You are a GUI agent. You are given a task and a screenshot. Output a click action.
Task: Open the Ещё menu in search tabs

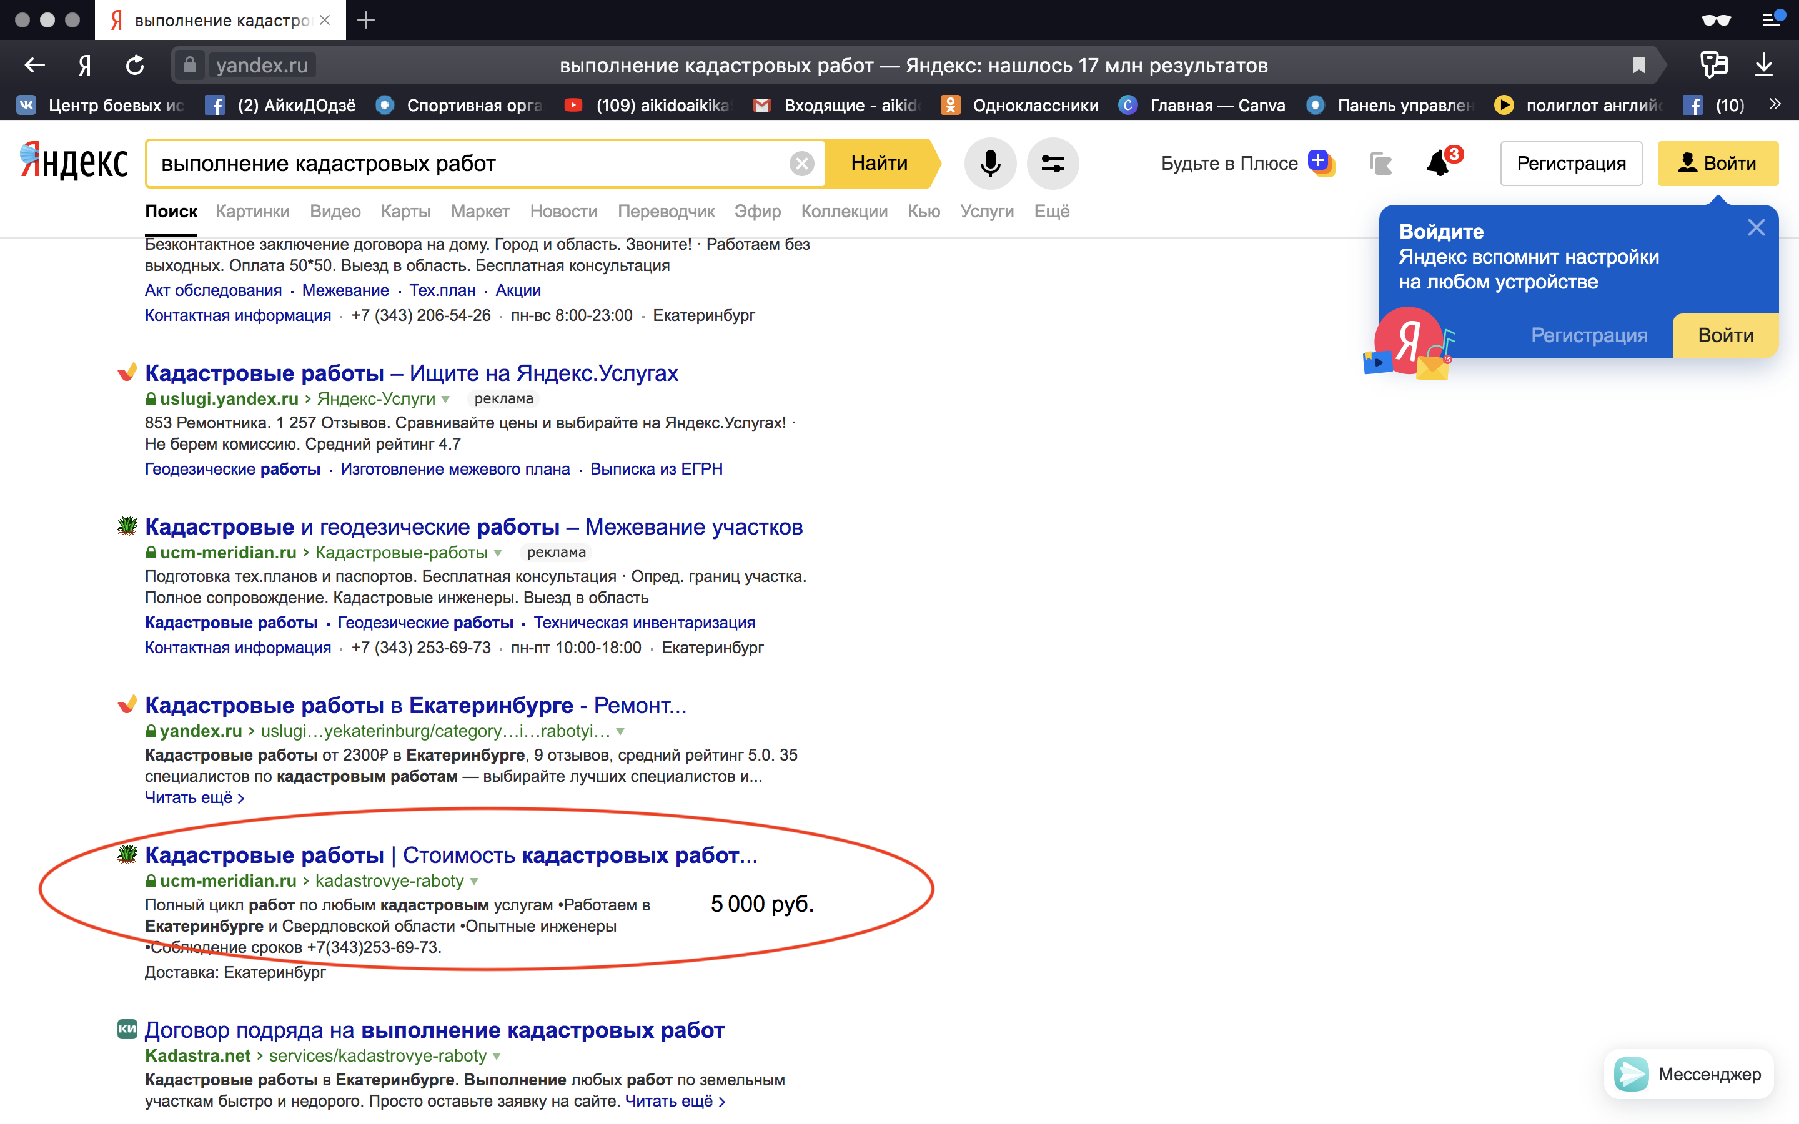(1051, 211)
